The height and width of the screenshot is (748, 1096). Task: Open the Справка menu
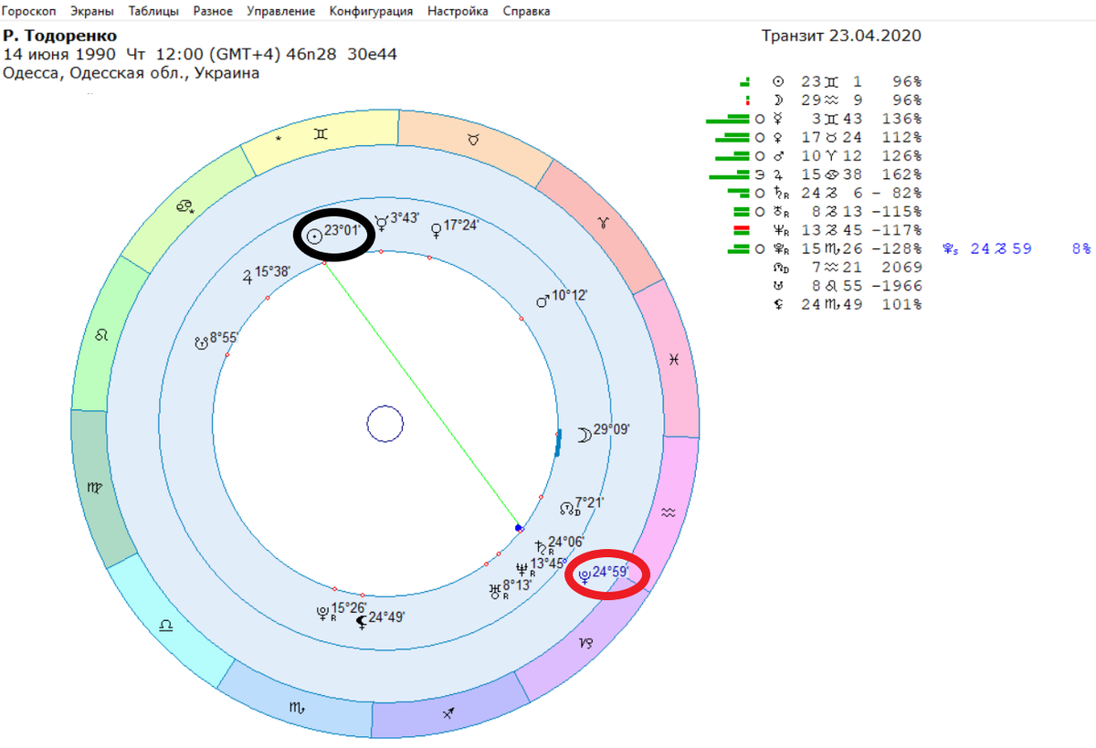click(x=526, y=12)
